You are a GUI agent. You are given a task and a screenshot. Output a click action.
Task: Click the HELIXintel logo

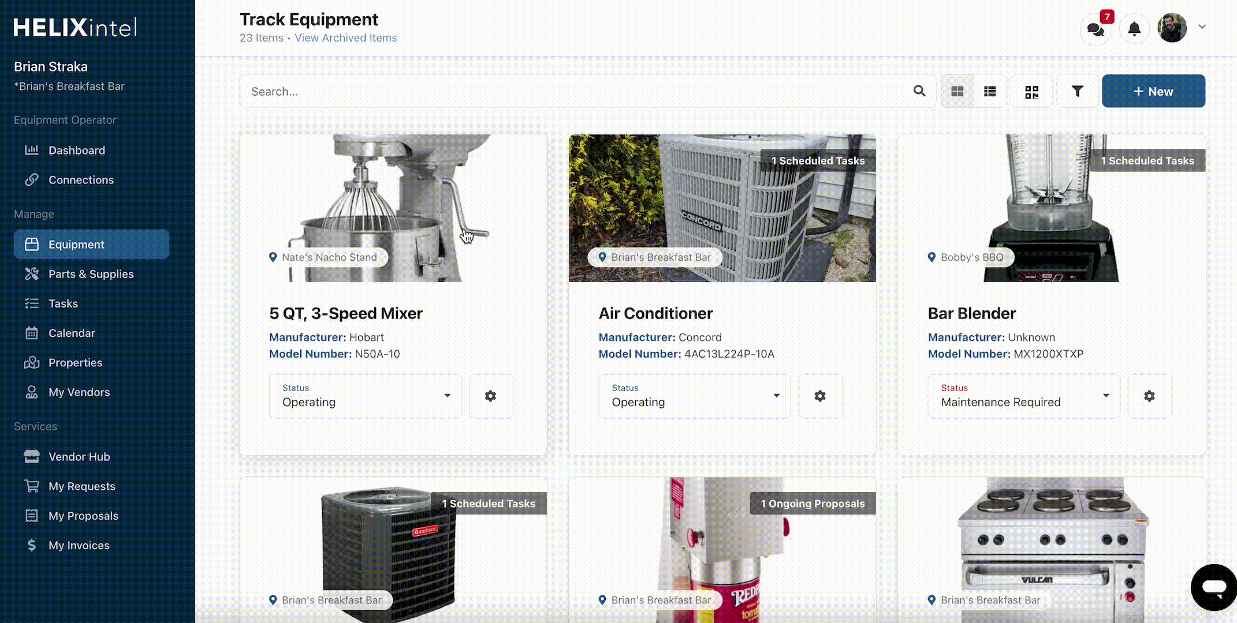75,27
